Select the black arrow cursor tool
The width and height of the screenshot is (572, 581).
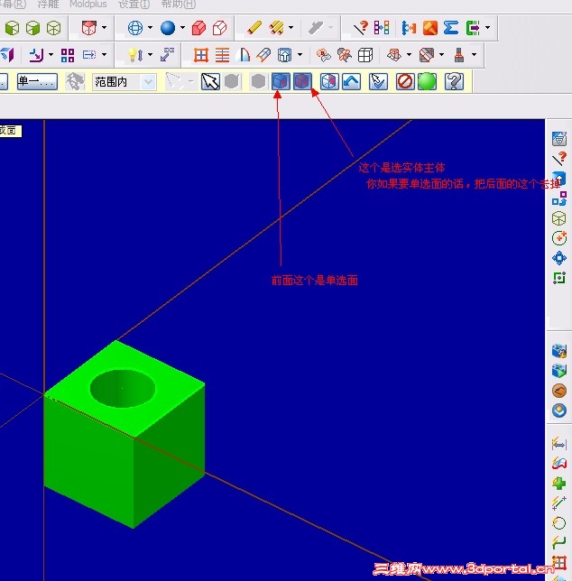click(210, 81)
